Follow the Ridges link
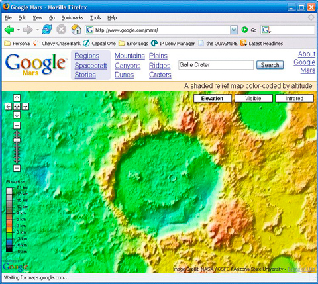 pyautogui.click(x=160, y=66)
